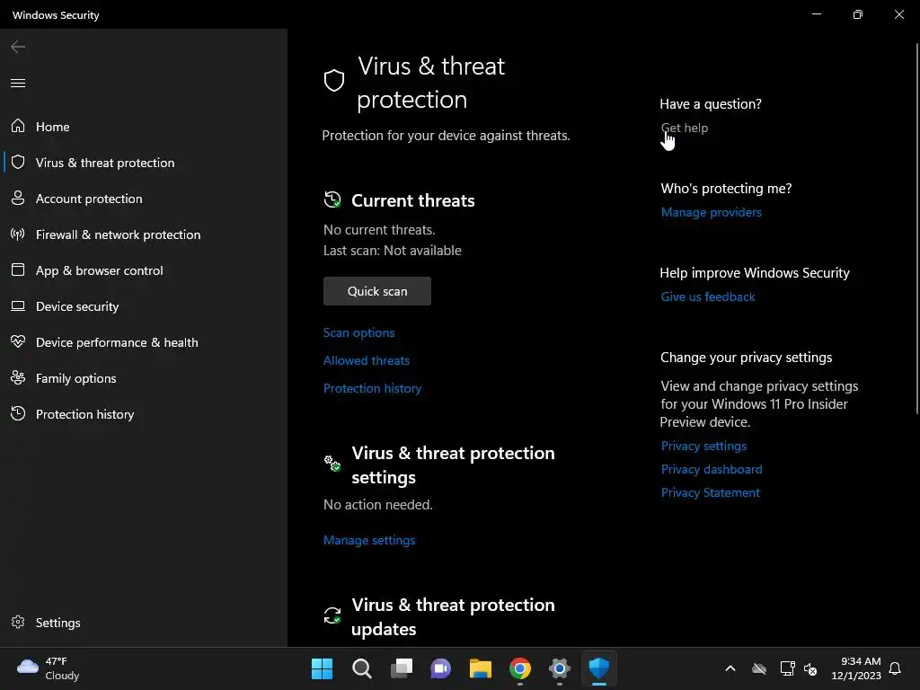Open Settings at the sidebar bottom
The image size is (920, 690).
point(57,623)
